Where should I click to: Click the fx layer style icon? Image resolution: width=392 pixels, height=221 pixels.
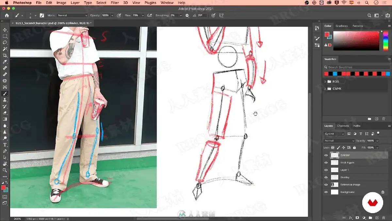(351, 217)
